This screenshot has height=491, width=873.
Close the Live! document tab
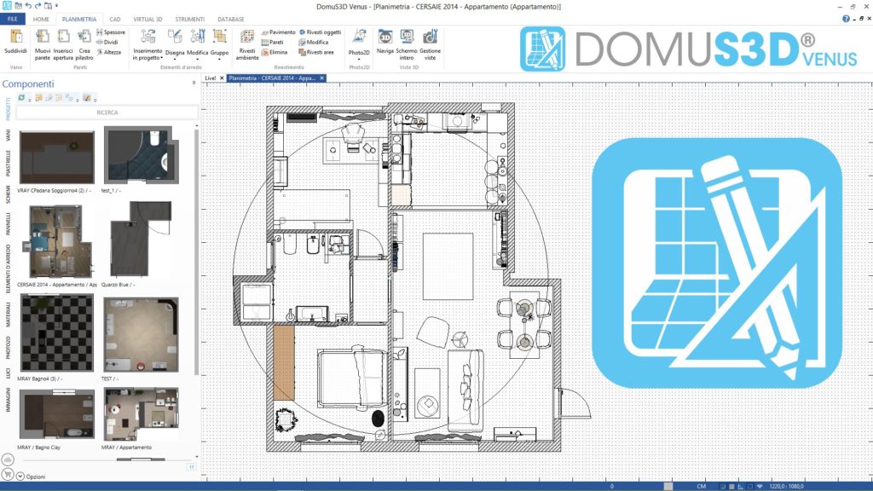pos(222,78)
